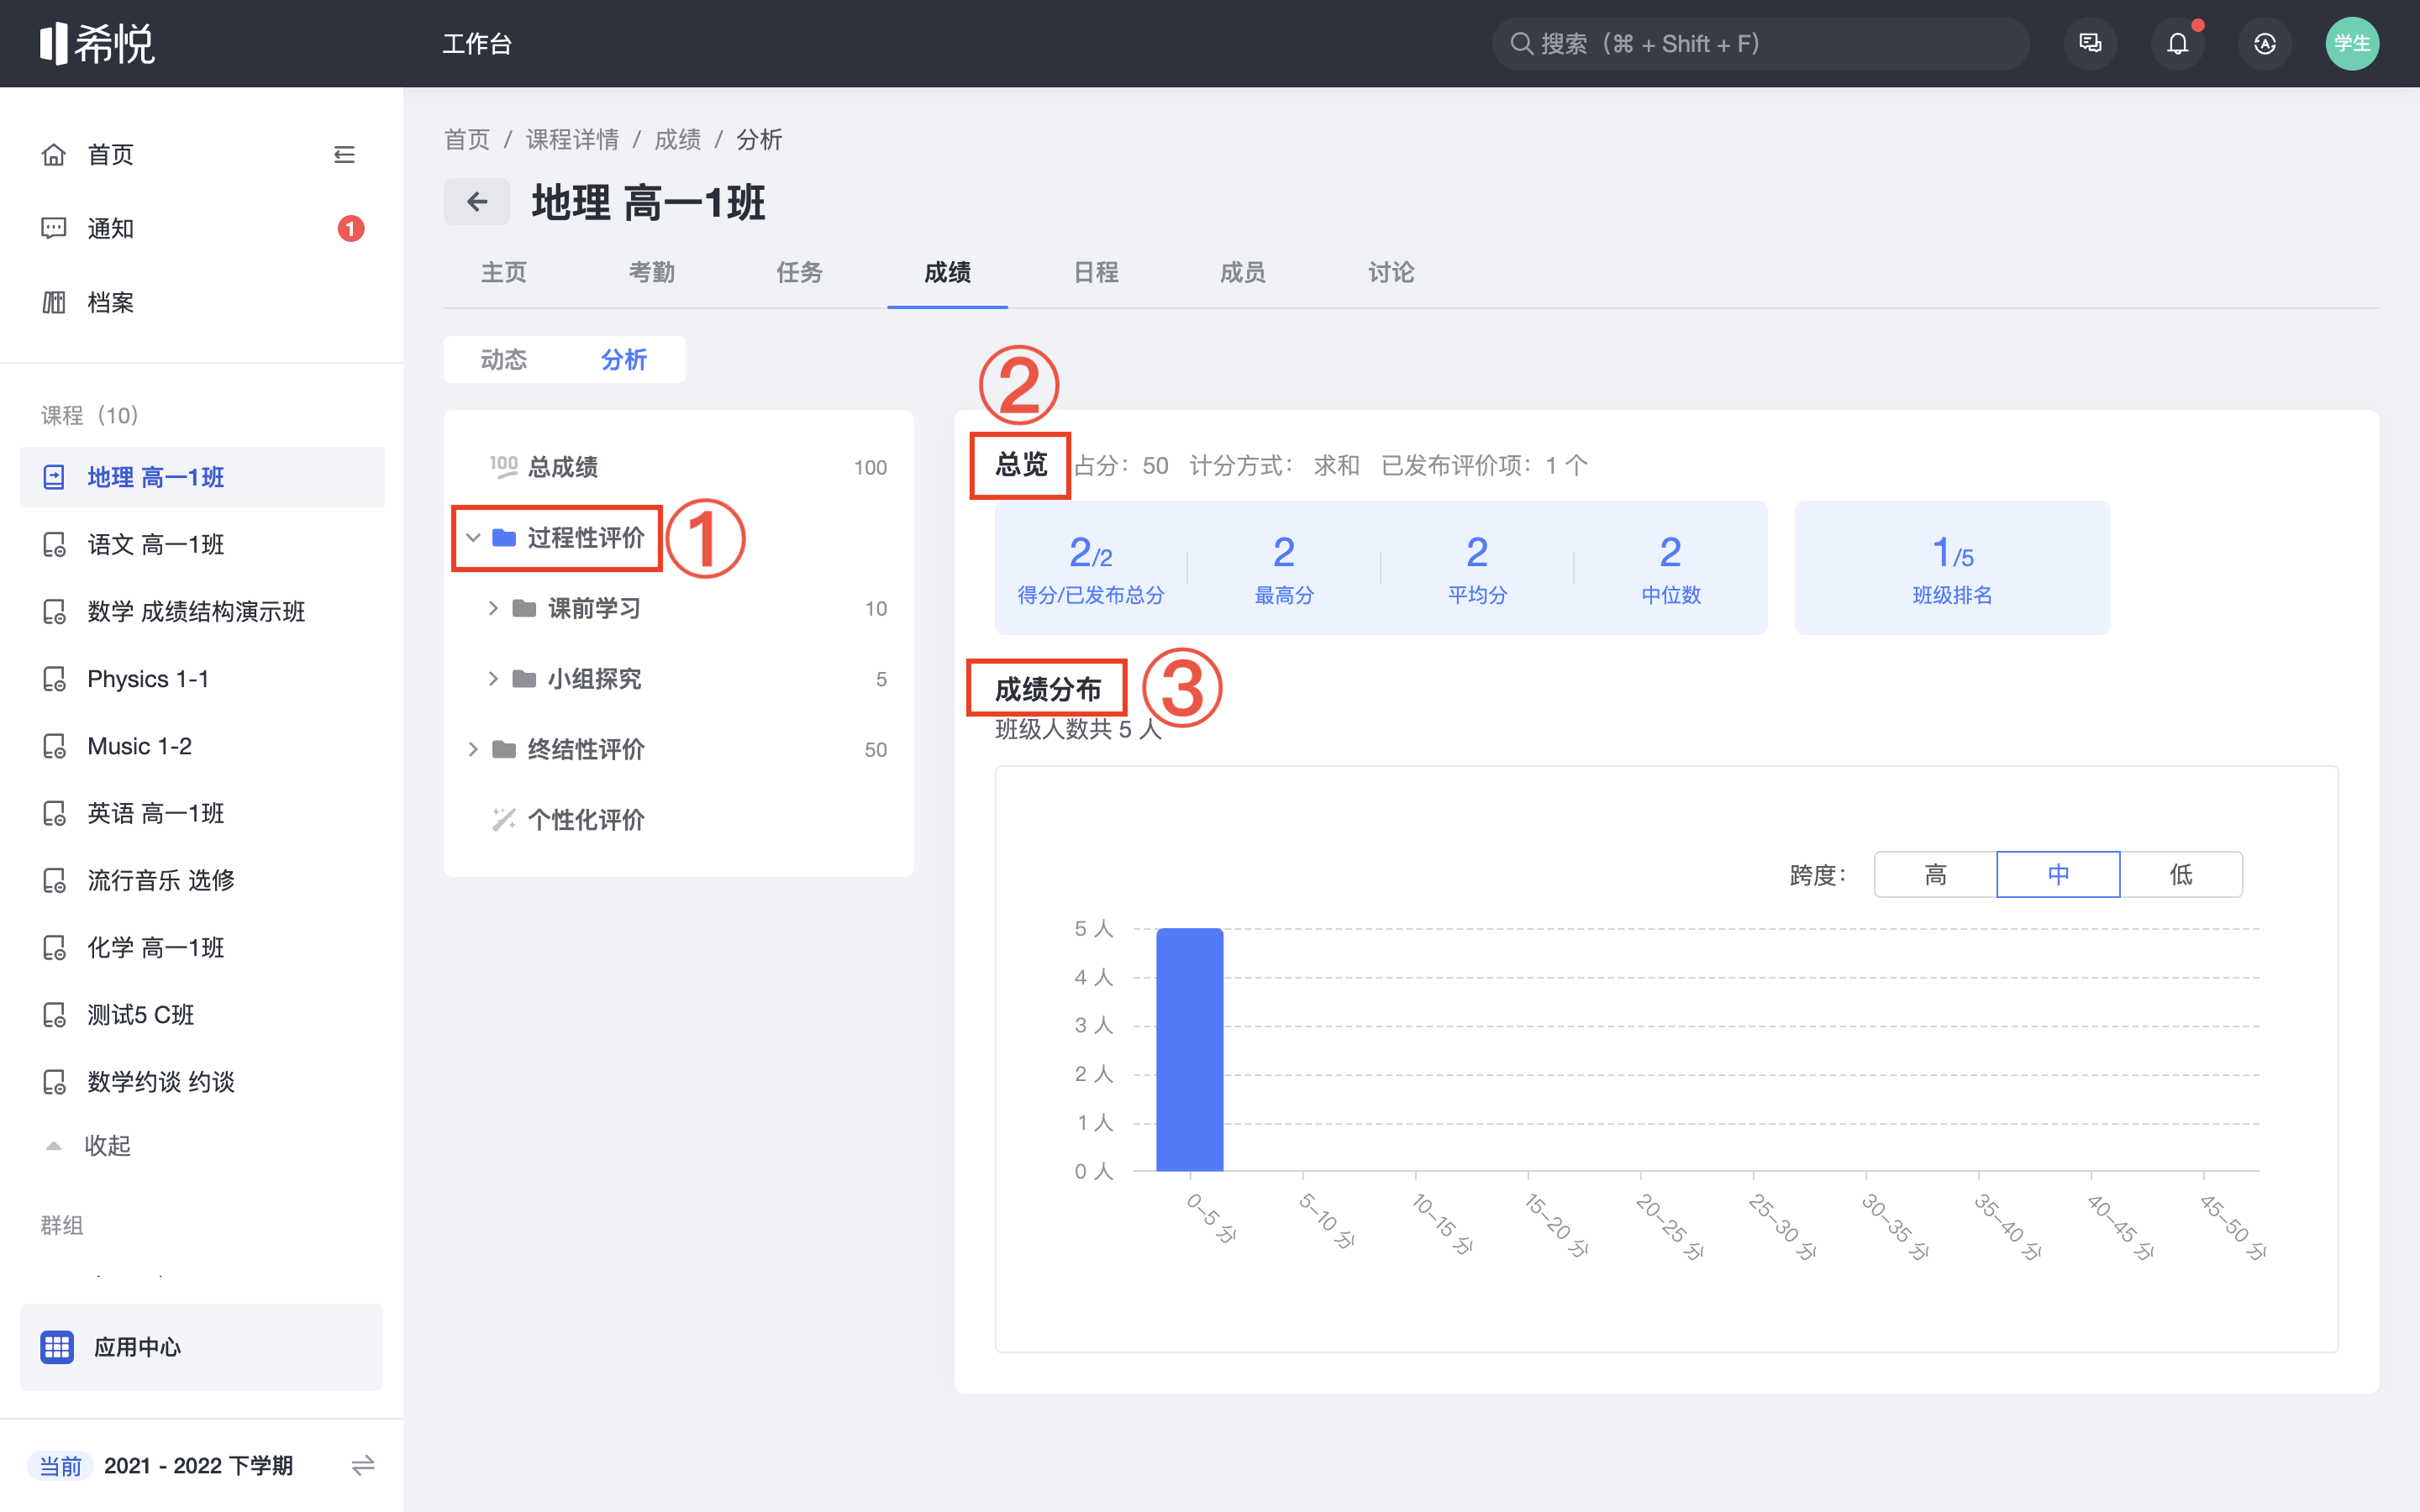Image resolution: width=2420 pixels, height=1512 pixels.
Task: Click the back arrow beside 地理 高一1班
Action: (477, 202)
